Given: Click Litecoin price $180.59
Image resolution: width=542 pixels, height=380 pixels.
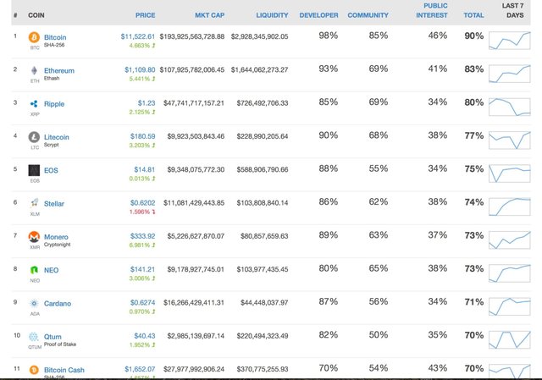Looking at the screenshot, I should (143, 136).
